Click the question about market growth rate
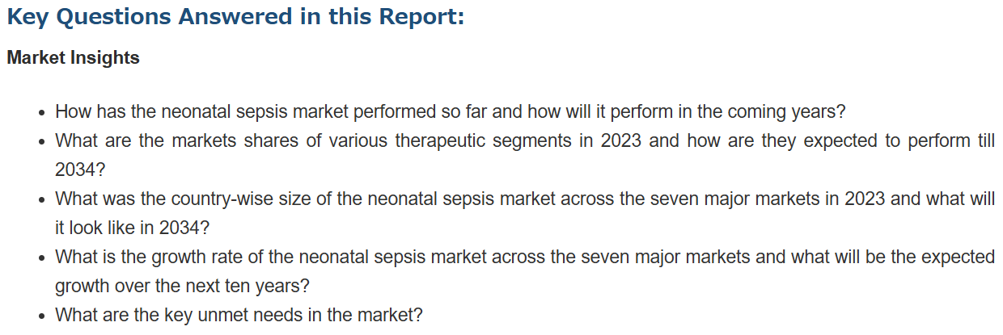The height and width of the screenshot is (335, 1003). (525, 271)
